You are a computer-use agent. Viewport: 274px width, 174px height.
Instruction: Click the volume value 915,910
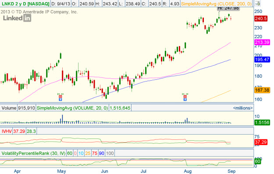pos(27,108)
